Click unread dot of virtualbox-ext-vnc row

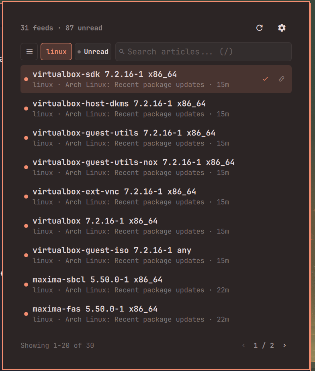tap(26, 197)
